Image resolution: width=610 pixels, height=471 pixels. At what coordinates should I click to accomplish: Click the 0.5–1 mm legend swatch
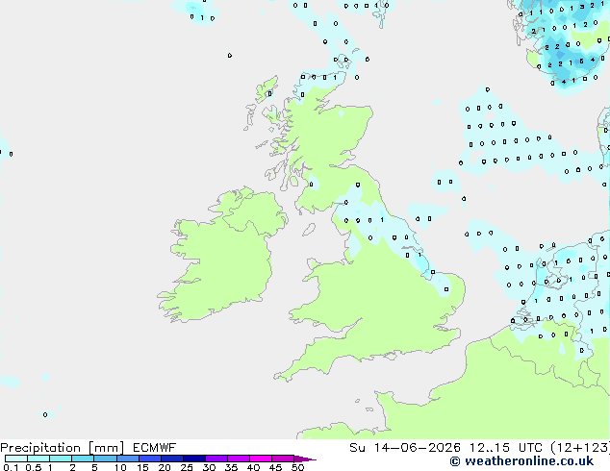coord(38,459)
